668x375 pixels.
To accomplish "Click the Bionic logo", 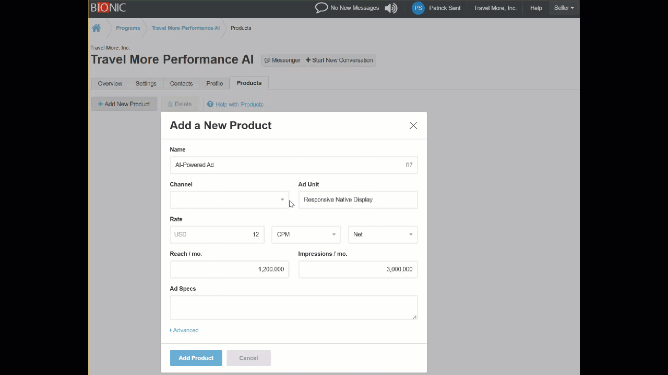I will click(x=108, y=8).
